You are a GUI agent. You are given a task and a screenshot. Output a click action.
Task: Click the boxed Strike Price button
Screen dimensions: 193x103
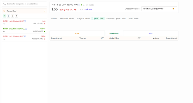[114, 34]
